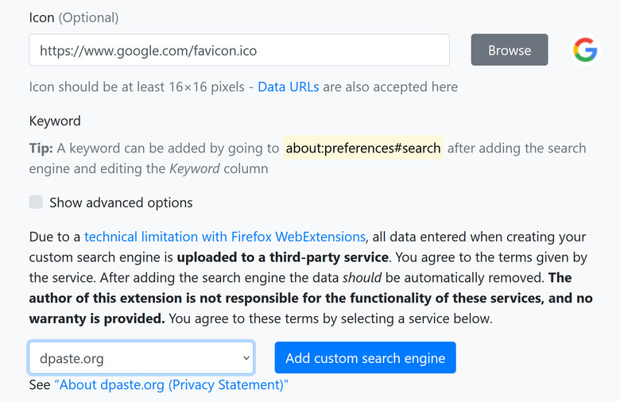Click the "Show advanced options" label text
620x401 pixels.
[x=121, y=202]
